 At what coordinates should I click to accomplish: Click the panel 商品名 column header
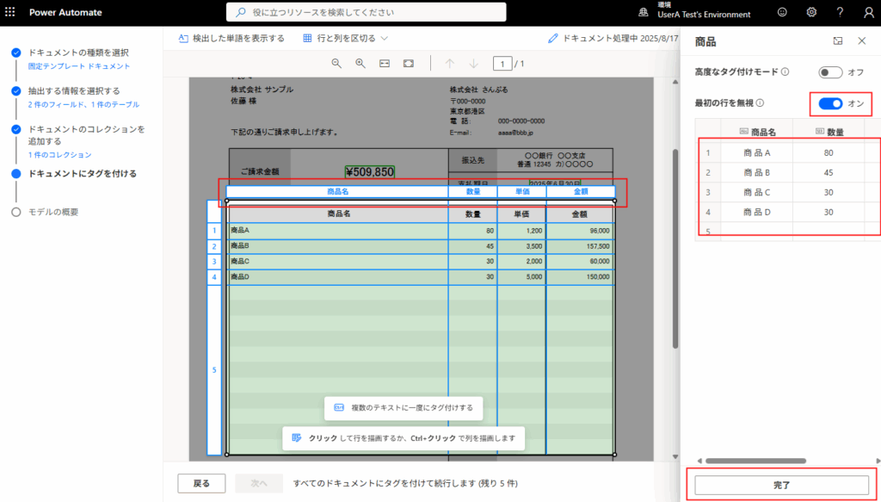tap(757, 132)
